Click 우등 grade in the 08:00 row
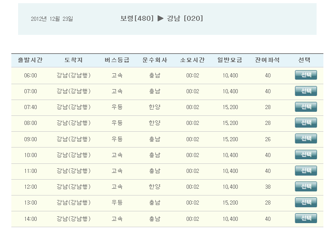The height and width of the screenshot is (229, 332). pyautogui.click(x=117, y=123)
